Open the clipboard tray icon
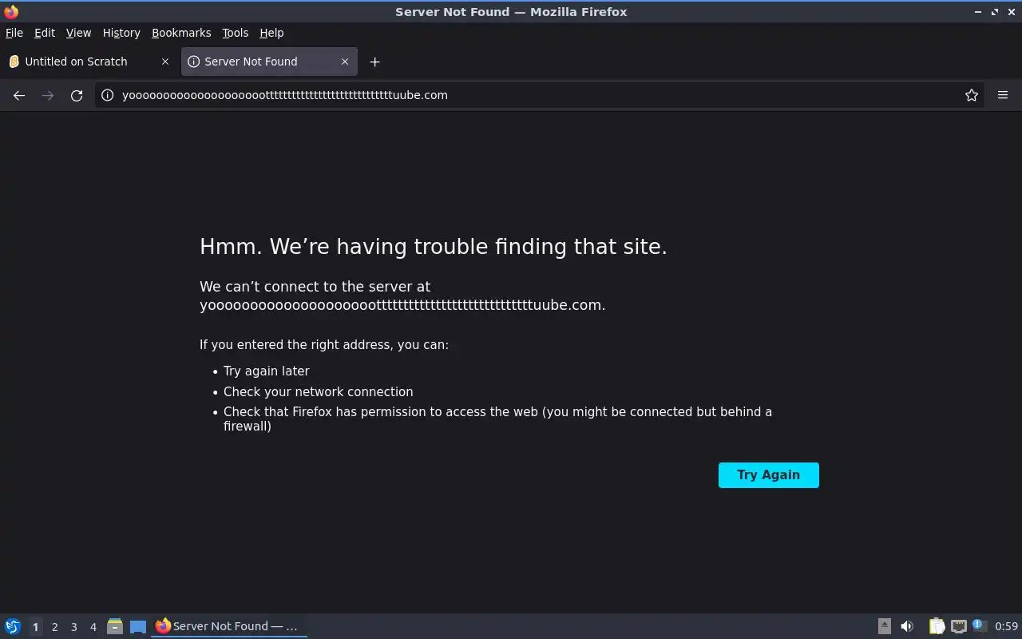 pos(937,626)
